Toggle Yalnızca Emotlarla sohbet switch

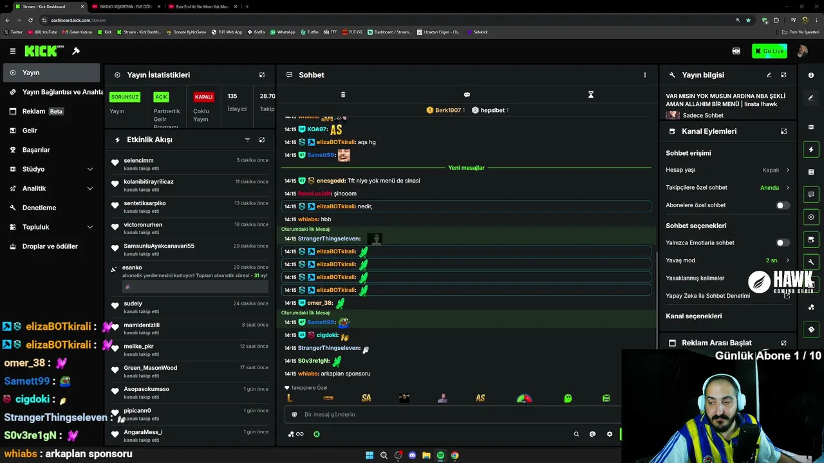click(x=782, y=242)
